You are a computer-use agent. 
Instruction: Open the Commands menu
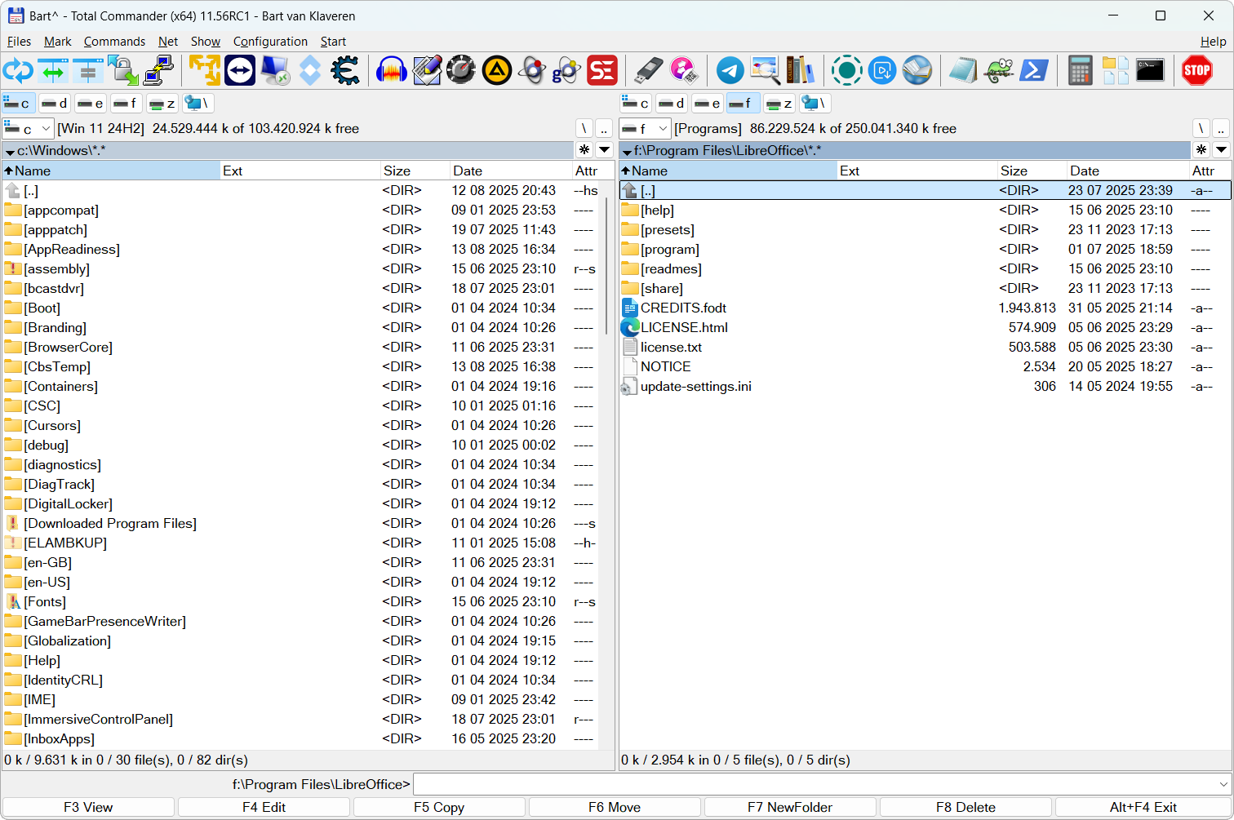pyautogui.click(x=114, y=42)
